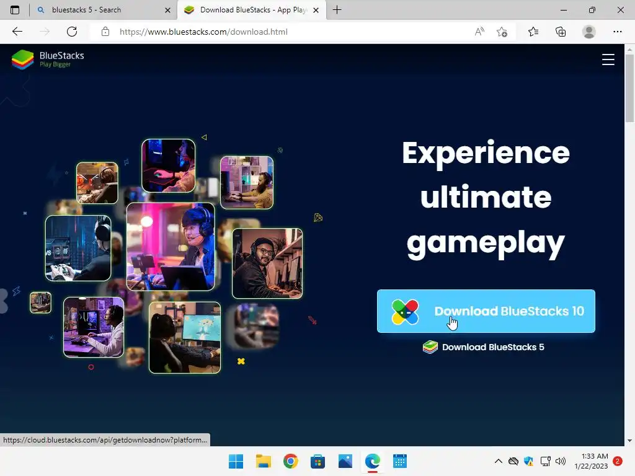Screen dimensions: 635x476
Task: Open Settings and more menu
Action: [617, 32]
